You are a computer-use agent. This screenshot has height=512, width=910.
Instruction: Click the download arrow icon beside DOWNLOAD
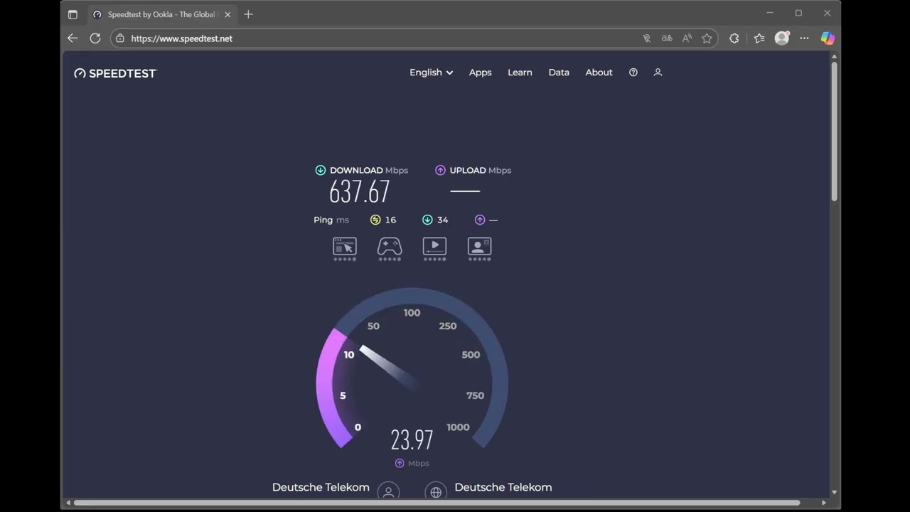(x=321, y=171)
